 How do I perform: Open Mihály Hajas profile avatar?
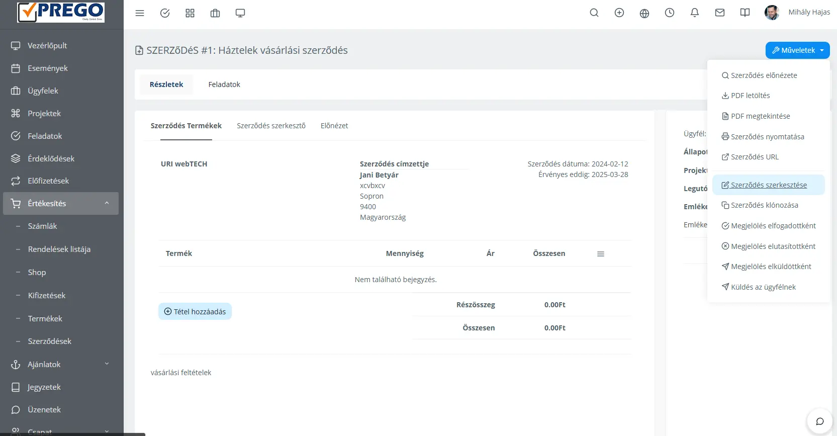(x=772, y=13)
